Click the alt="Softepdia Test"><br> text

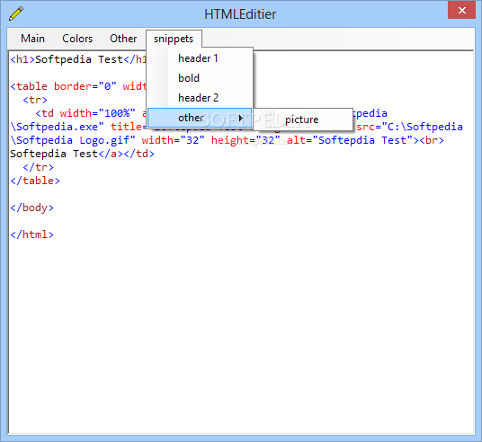(365, 140)
